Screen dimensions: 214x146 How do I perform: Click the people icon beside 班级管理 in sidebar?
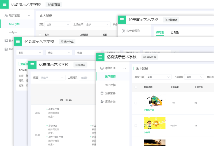click(x=6, y=16)
